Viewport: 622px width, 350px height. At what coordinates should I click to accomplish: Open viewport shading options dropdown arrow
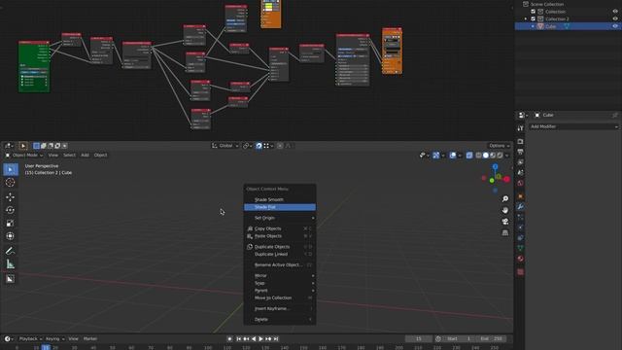[x=507, y=156]
